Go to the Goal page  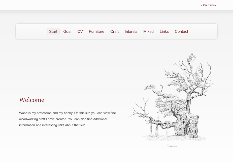pos(67,32)
